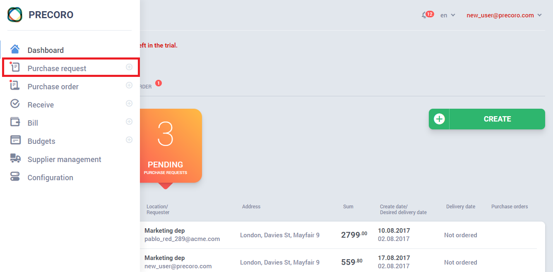Click the Configuration toggles icon
The image size is (553, 272).
click(x=15, y=177)
